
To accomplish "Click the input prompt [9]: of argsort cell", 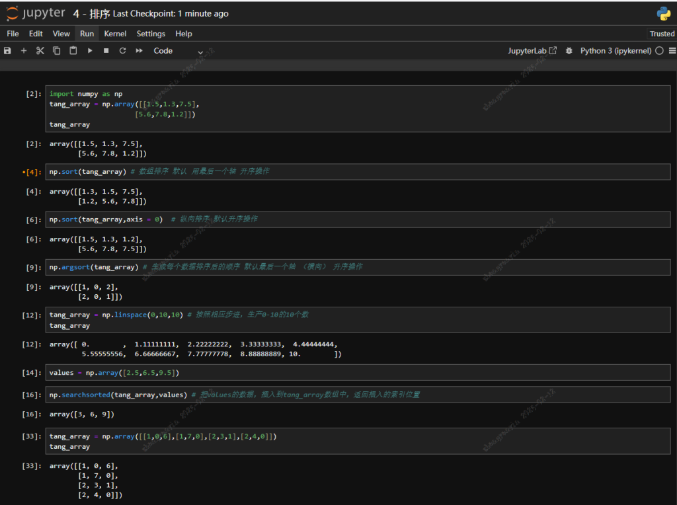I will pyautogui.click(x=34, y=268).
